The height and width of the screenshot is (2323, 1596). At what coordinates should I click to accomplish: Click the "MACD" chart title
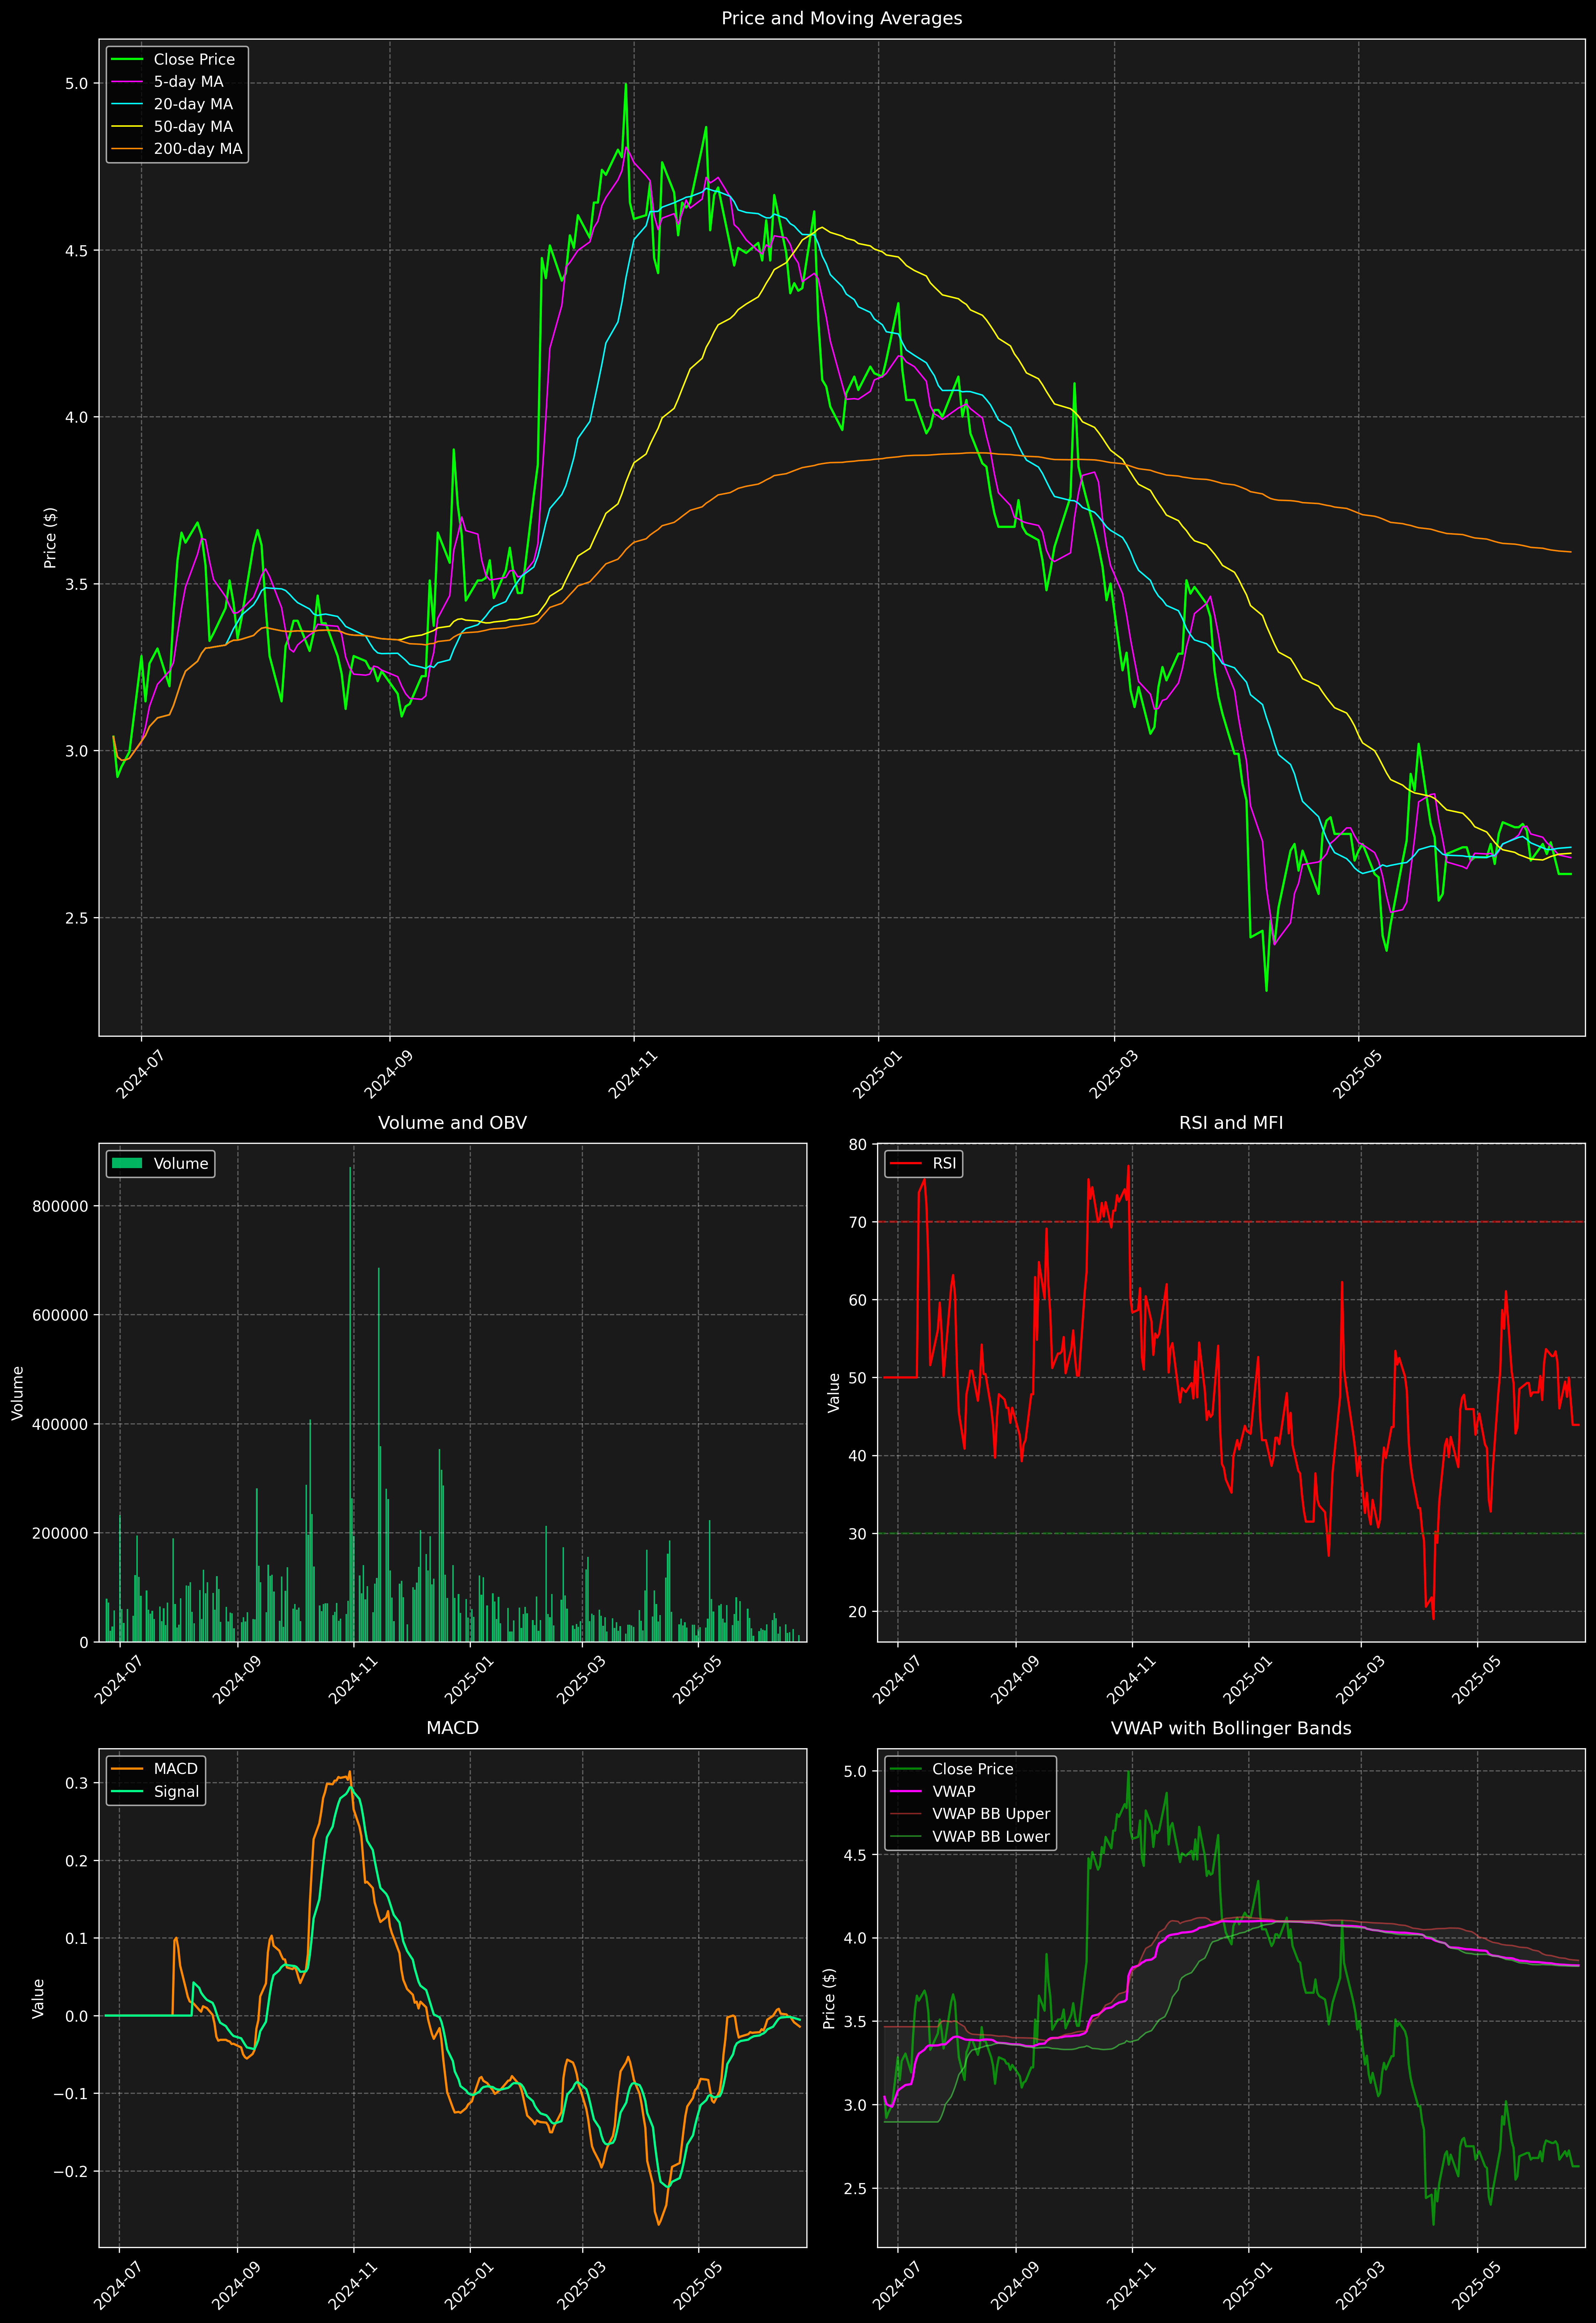[x=452, y=1728]
